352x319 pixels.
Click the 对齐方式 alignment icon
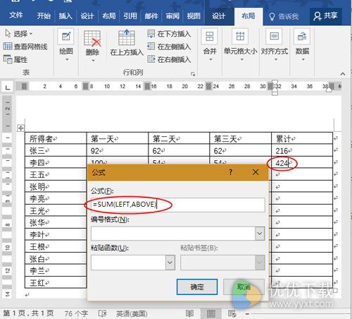(274, 36)
